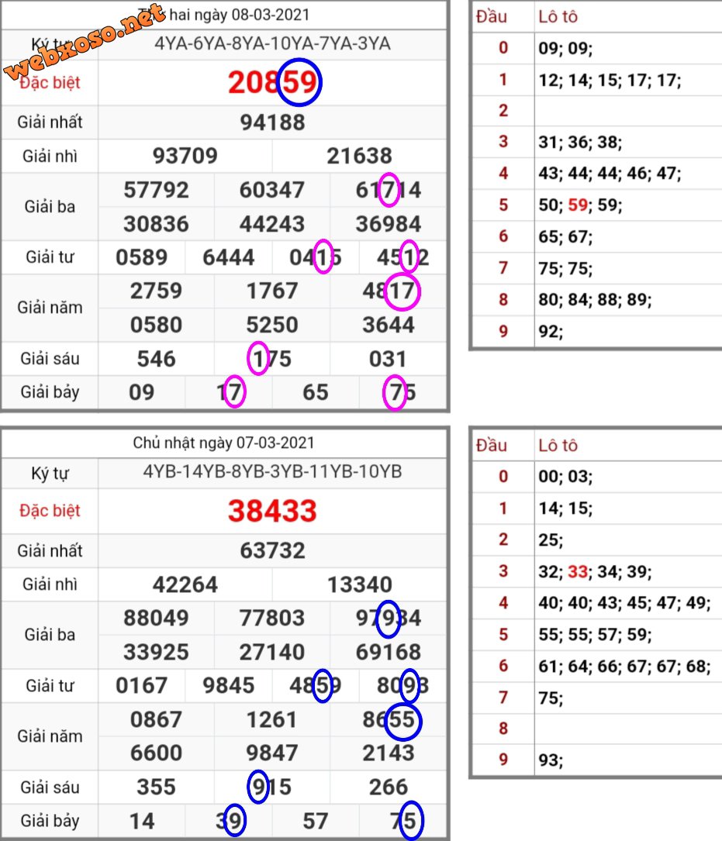This screenshot has height=841, width=722.
Task: Select first prize number 63732
Action: click(x=273, y=550)
